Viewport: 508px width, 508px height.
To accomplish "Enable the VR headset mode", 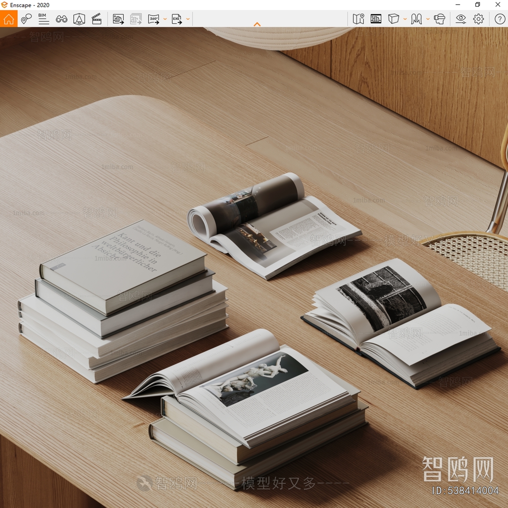I will pyautogui.click(x=439, y=19).
